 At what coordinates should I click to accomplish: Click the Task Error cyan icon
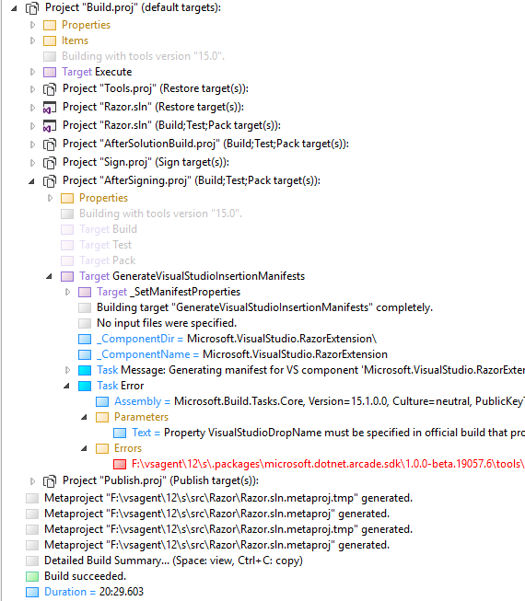coord(85,387)
